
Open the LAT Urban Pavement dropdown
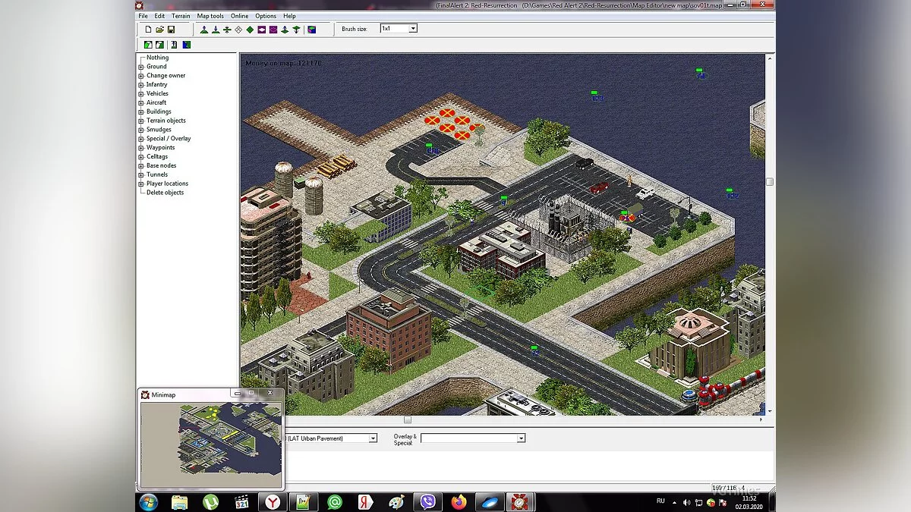(372, 438)
